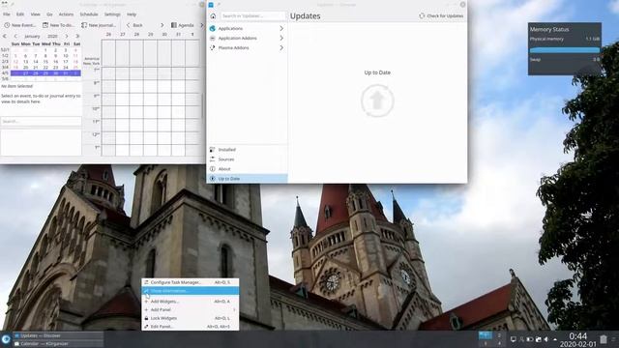
Task: Click Discover home icon
Action: (213, 15)
